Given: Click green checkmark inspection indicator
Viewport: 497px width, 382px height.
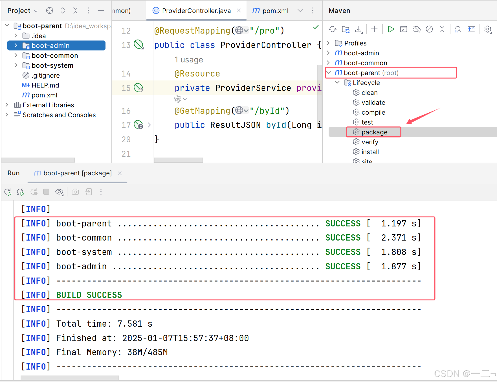Looking at the screenshot, I should pos(316,27).
